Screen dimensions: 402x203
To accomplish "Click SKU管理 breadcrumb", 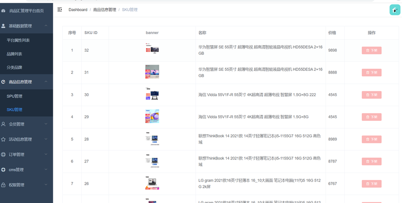I will point(130,10).
